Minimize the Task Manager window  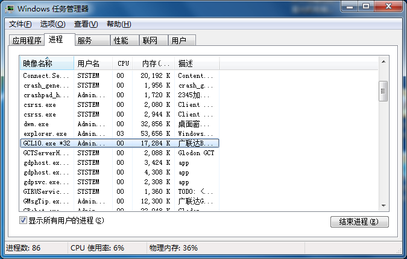pos(349,7)
